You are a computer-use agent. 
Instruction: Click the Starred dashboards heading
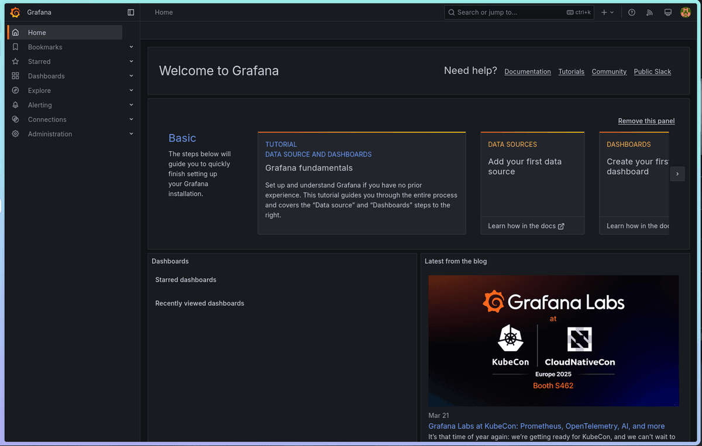tap(185, 280)
